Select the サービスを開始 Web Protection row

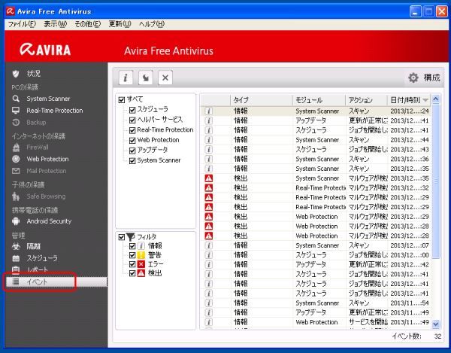pyautogui.click(x=315, y=322)
